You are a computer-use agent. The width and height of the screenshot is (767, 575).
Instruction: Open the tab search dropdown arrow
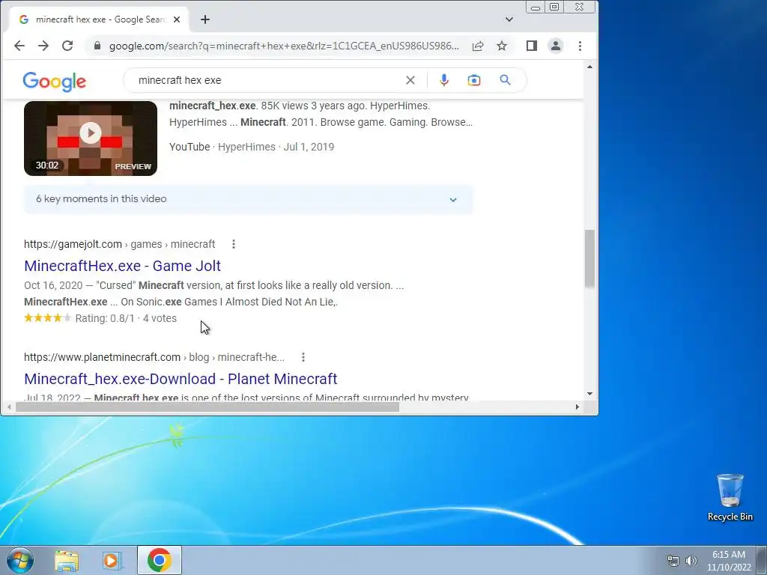pos(509,19)
